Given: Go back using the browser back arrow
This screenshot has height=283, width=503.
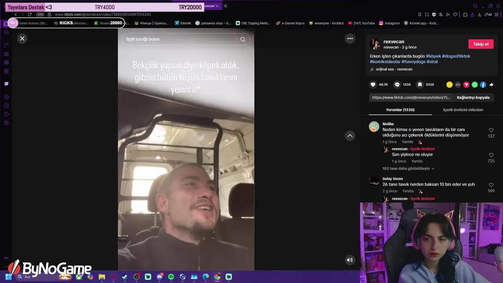Looking at the screenshot, I should 16,15.
